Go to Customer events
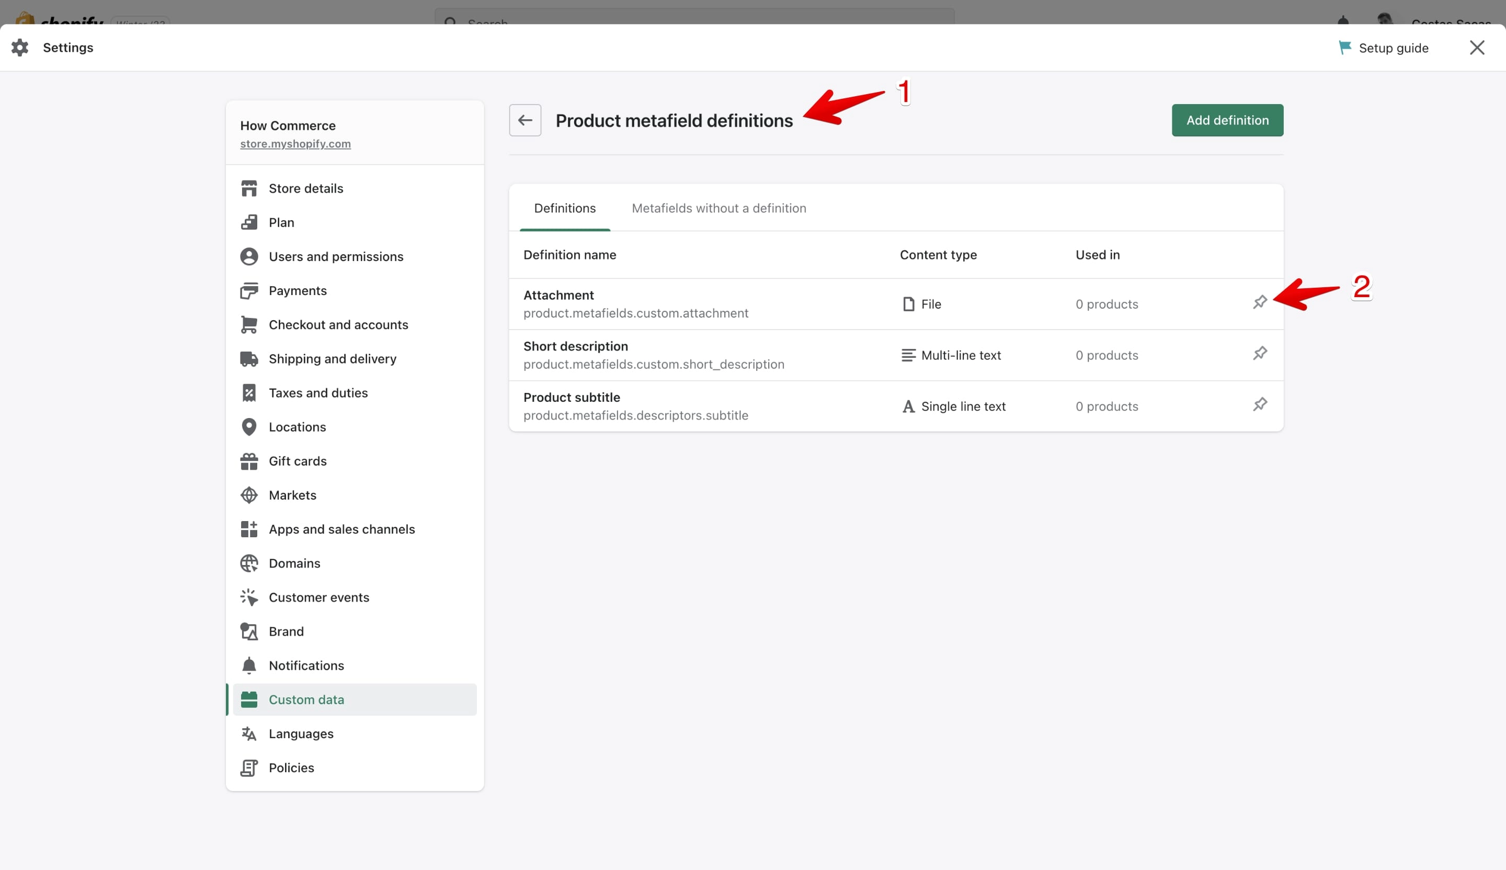Screen dimensions: 1506x870 point(355,597)
